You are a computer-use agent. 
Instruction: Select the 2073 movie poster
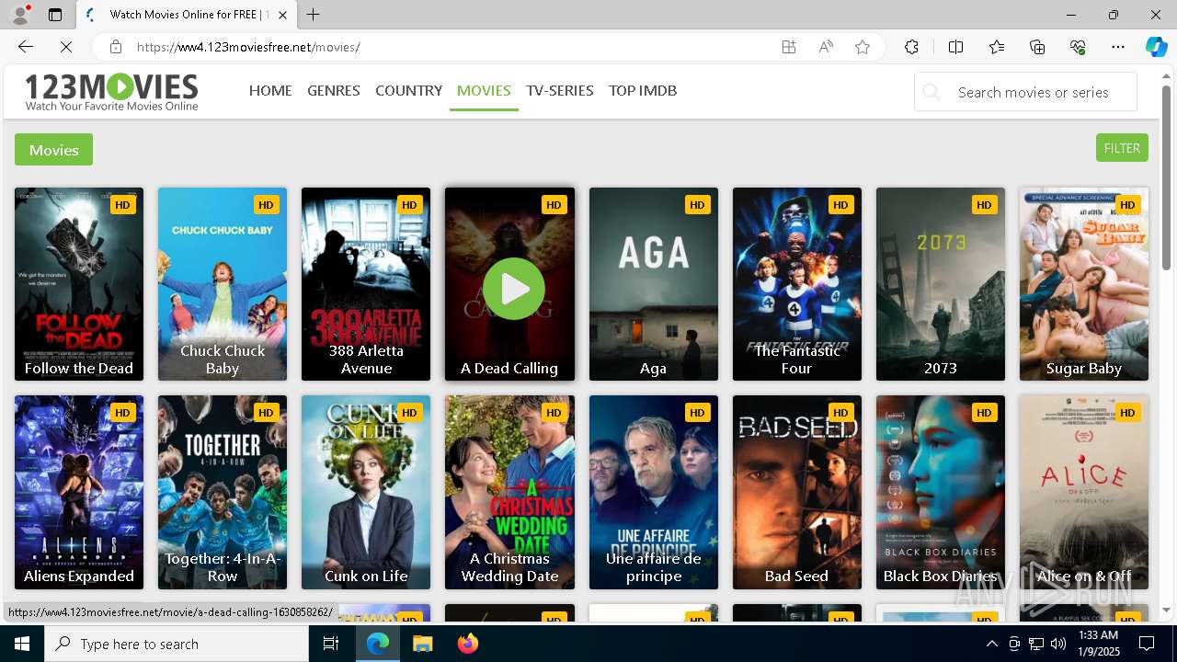tap(941, 284)
